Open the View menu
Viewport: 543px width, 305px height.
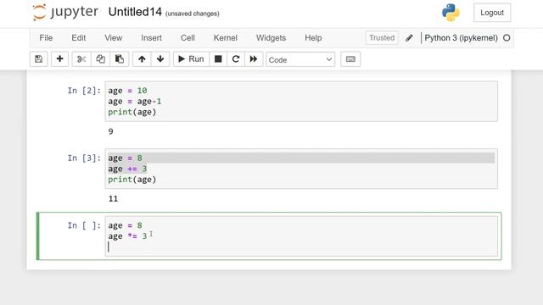(113, 38)
